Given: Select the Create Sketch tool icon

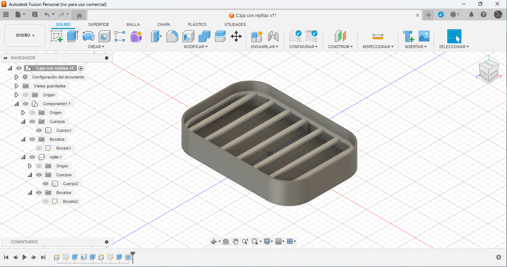Looking at the screenshot, I should (x=56, y=36).
